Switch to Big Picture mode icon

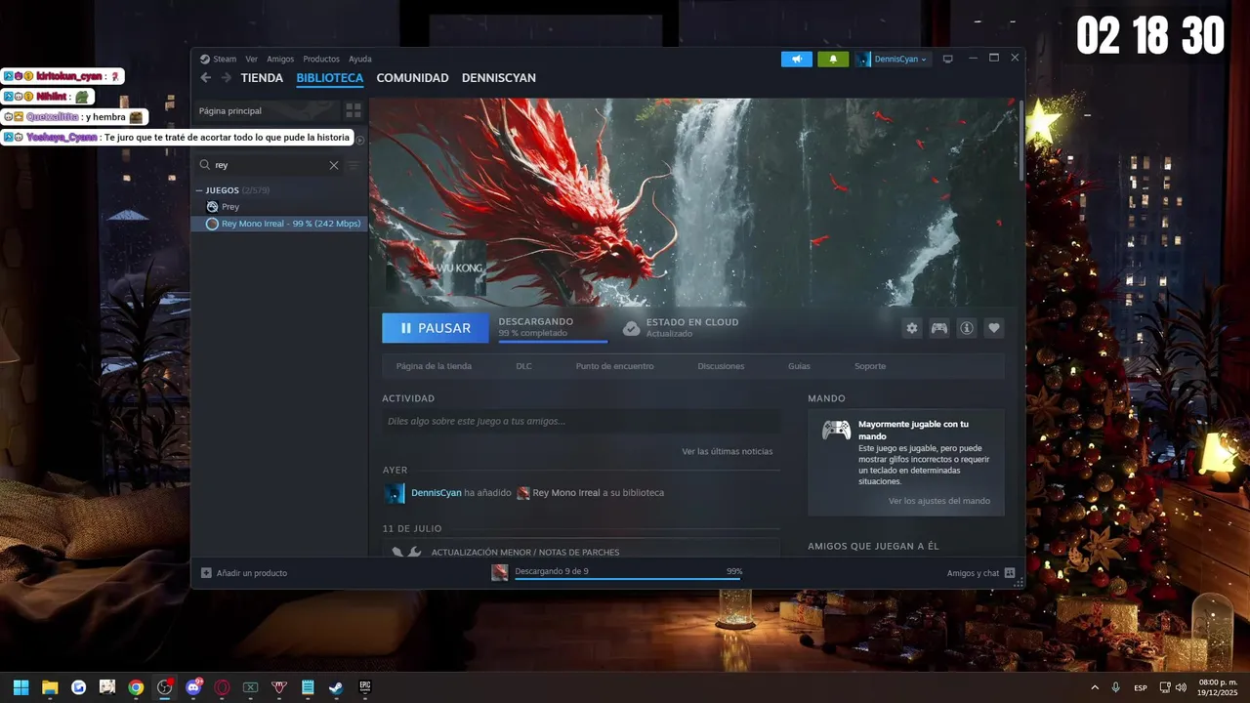coord(947,59)
